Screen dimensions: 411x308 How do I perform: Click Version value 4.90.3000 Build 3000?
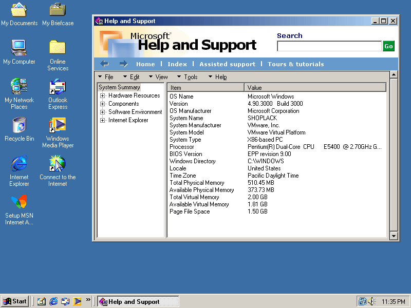pyautogui.click(x=275, y=104)
